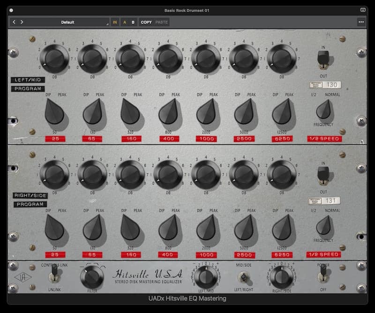The width and height of the screenshot is (375, 313).
Task: Click Left/Mid red 1000 frequency label
Action: click(x=206, y=139)
